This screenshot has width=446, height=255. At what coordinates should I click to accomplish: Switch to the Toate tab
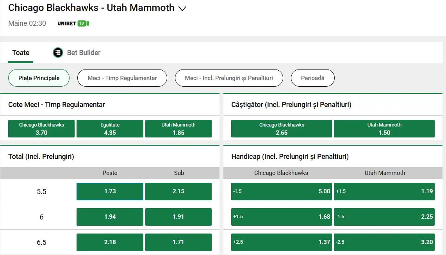coord(20,52)
